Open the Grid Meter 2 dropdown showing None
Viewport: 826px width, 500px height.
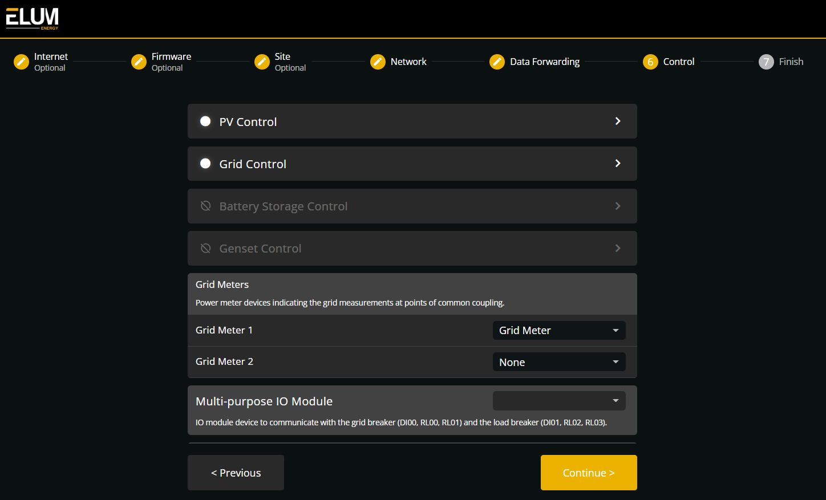pyautogui.click(x=558, y=361)
